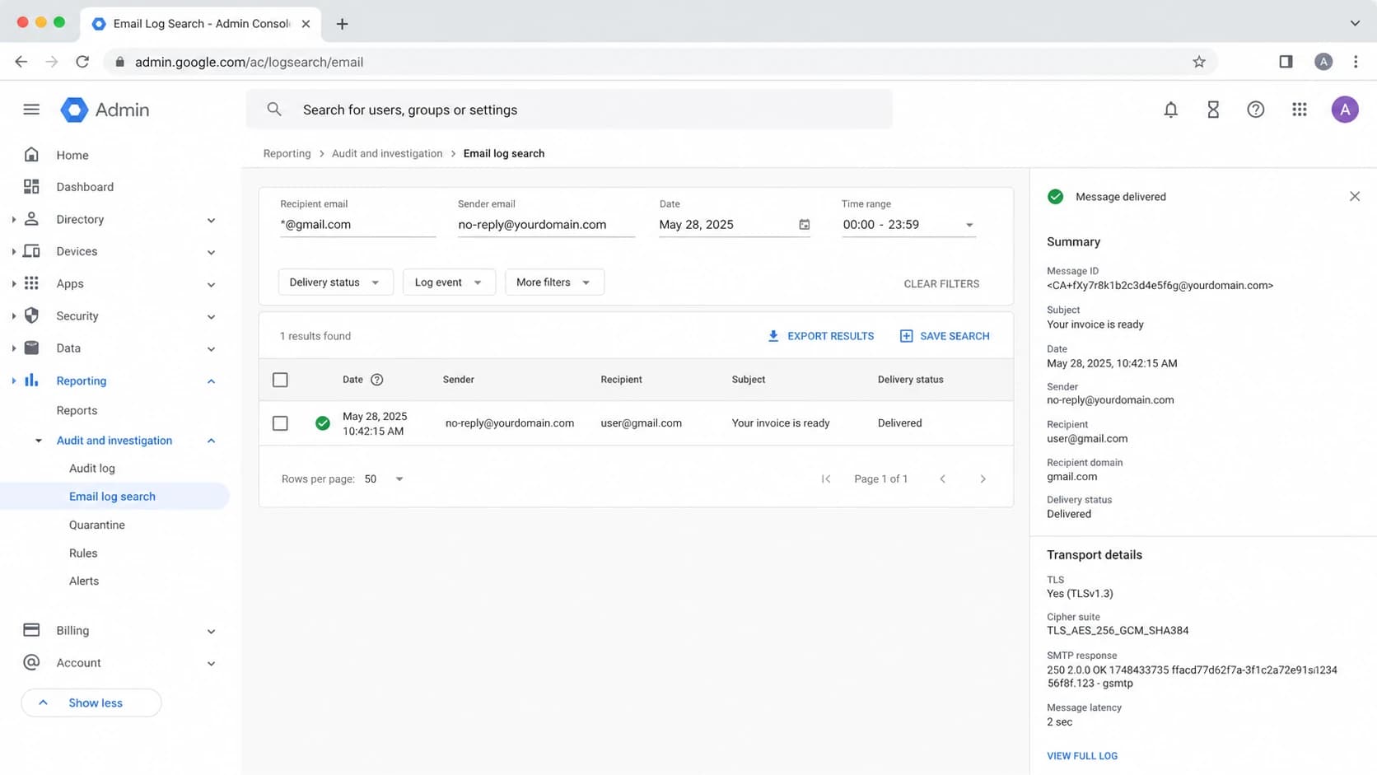Collapse the Reporting section chevron
This screenshot has width=1377, height=775.
(211, 380)
